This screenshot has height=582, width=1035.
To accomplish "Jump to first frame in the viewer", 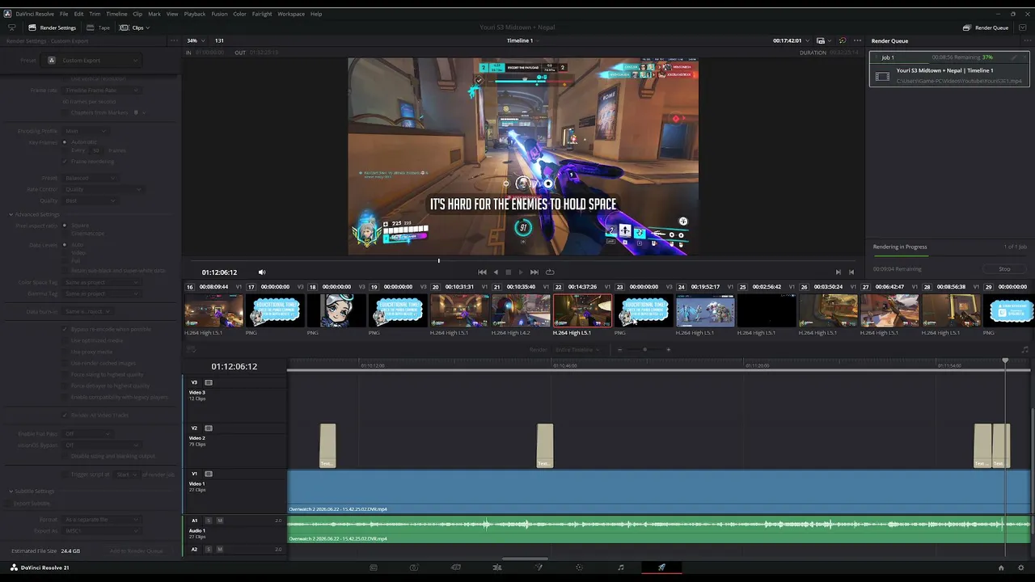I will [482, 272].
